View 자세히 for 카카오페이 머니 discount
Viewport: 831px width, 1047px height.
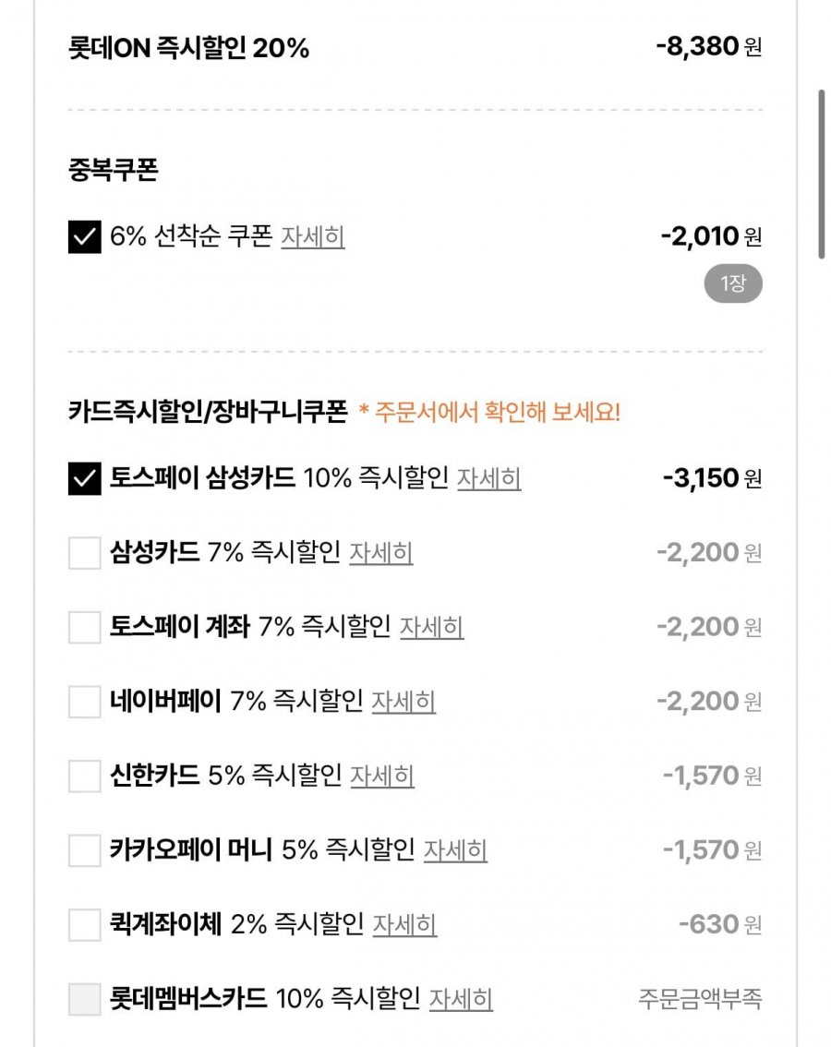point(455,850)
